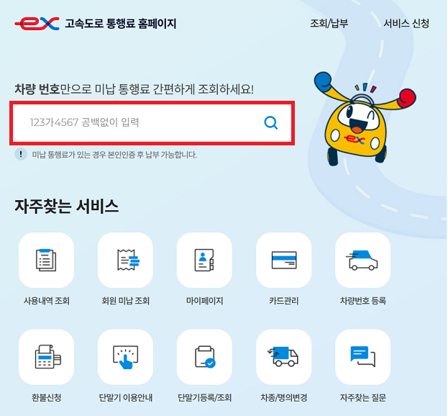The height and width of the screenshot is (416, 448).
Task: Click the 자주찾는 질문 label
Action: pyautogui.click(x=363, y=397)
